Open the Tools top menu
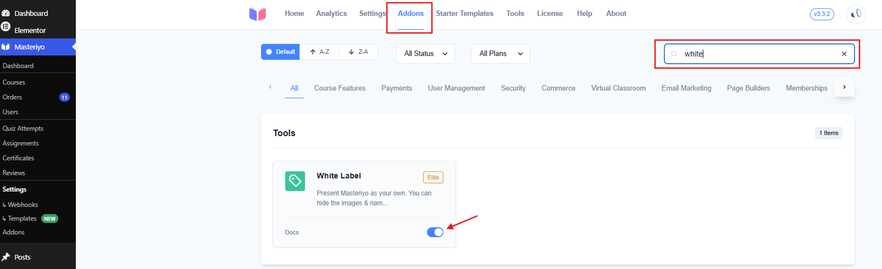The height and width of the screenshot is (269, 882). click(x=515, y=14)
